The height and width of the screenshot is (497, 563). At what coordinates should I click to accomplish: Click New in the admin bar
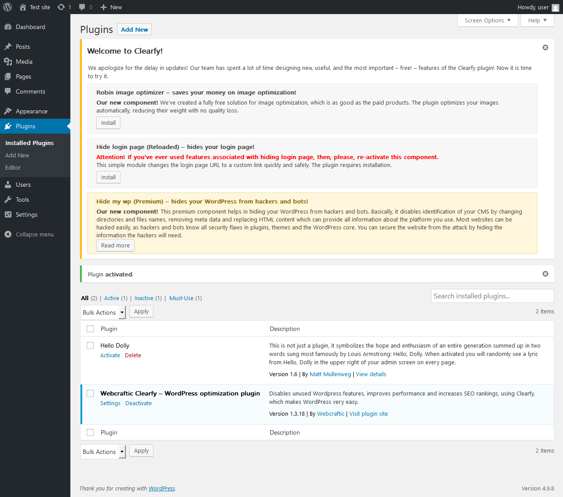click(x=116, y=7)
